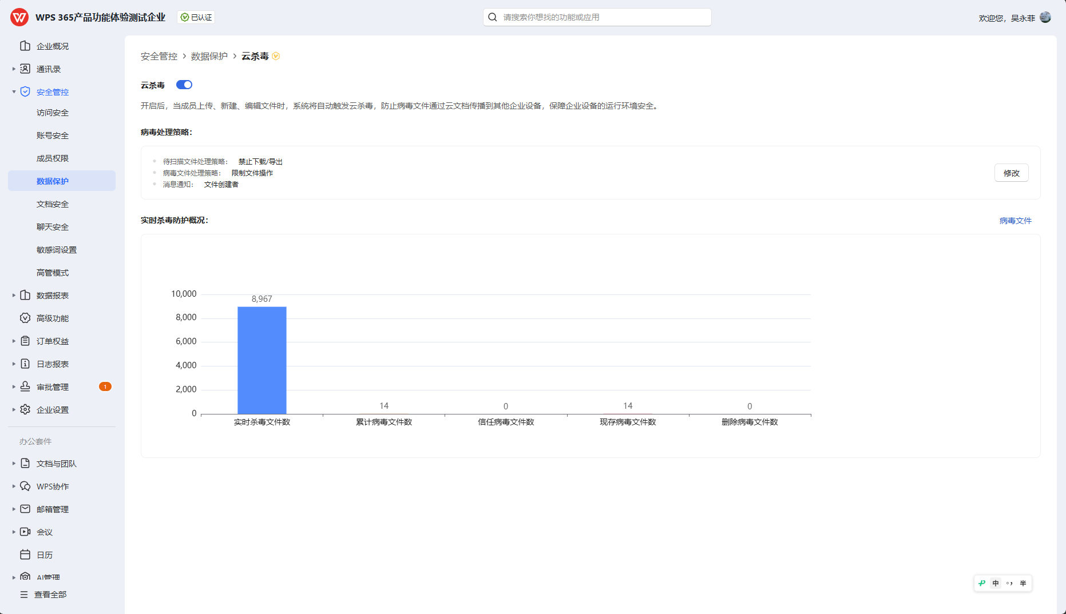
Task: Expand the 审批管理 sidebar section
Action: pyautogui.click(x=14, y=386)
